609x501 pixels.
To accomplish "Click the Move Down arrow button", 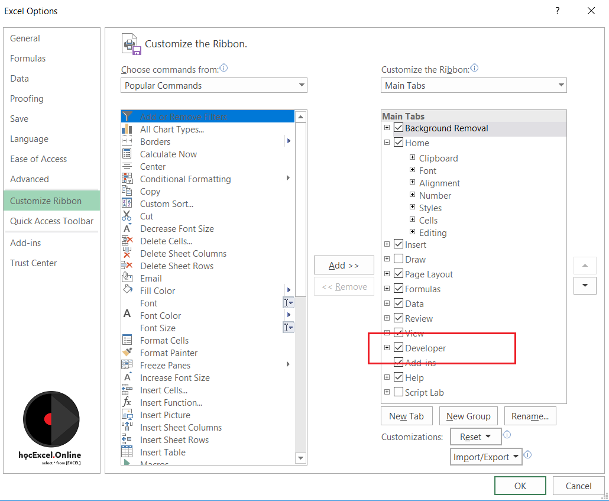I will tap(585, 286).
